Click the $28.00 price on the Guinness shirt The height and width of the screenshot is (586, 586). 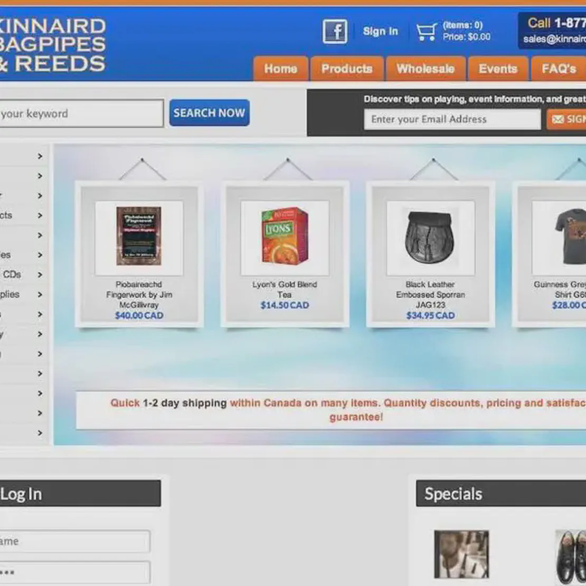pyautogui.click(x=569, y=305)
